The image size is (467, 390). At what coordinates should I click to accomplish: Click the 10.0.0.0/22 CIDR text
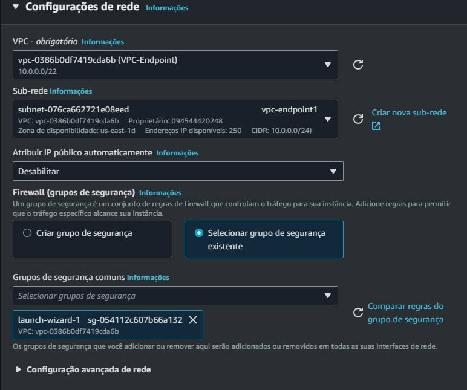[x=38, y=71]
